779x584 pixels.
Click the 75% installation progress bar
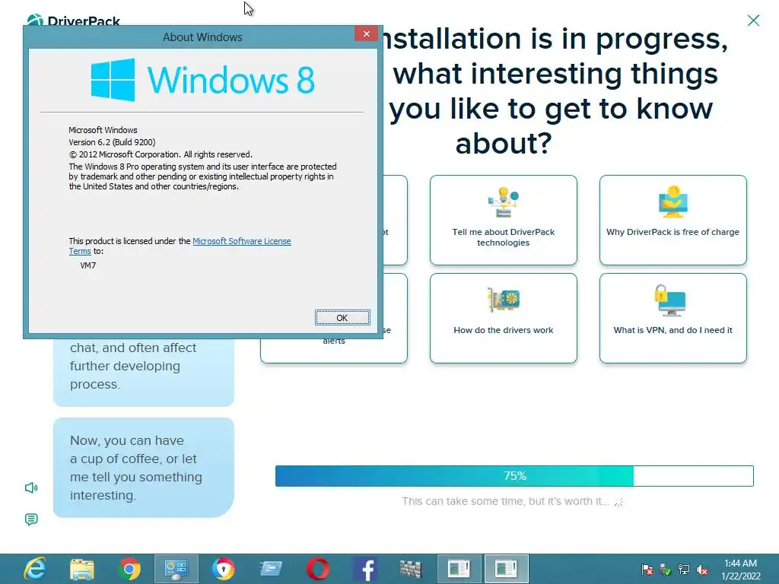coord(514,476)
